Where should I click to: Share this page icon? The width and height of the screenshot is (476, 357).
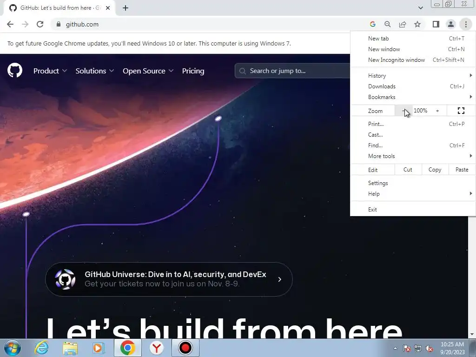coord(403,24)
